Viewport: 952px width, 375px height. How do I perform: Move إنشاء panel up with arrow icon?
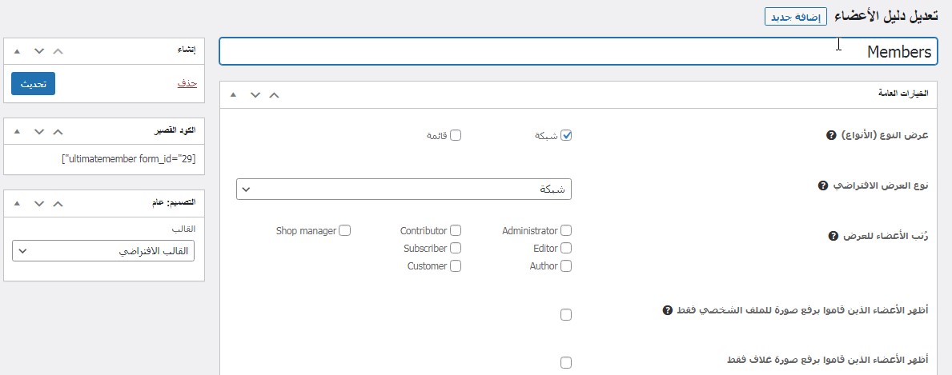tap(57, 50)
